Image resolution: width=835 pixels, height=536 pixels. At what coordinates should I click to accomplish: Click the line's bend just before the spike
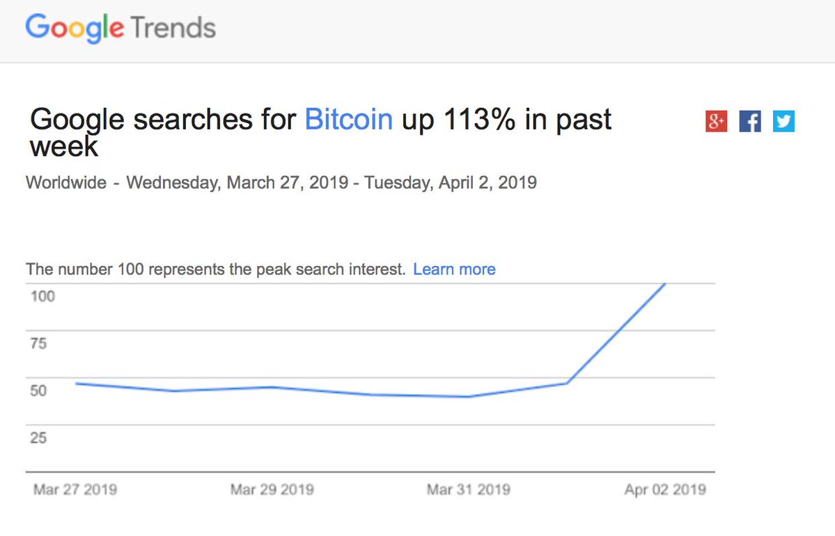click(567, 383)
